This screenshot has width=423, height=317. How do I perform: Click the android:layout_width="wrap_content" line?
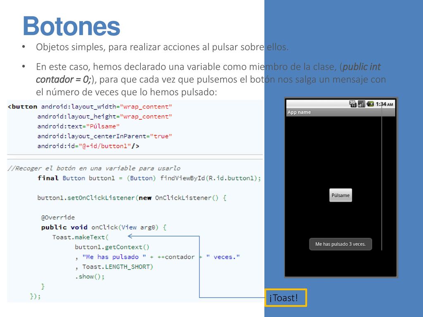(107, 106)
